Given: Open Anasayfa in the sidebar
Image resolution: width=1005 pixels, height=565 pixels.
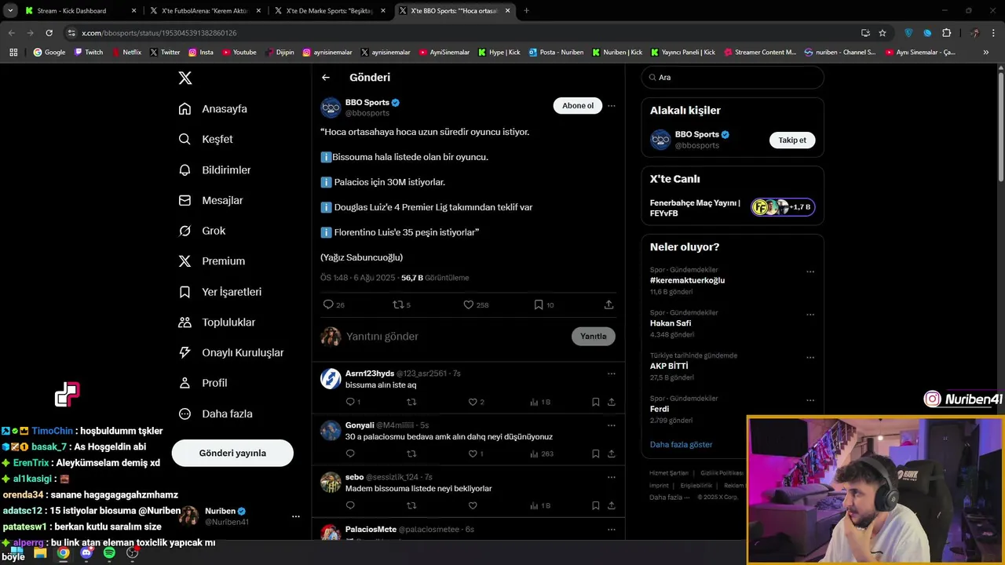Looking at the screenshot, I should click(x=213, y=108).
